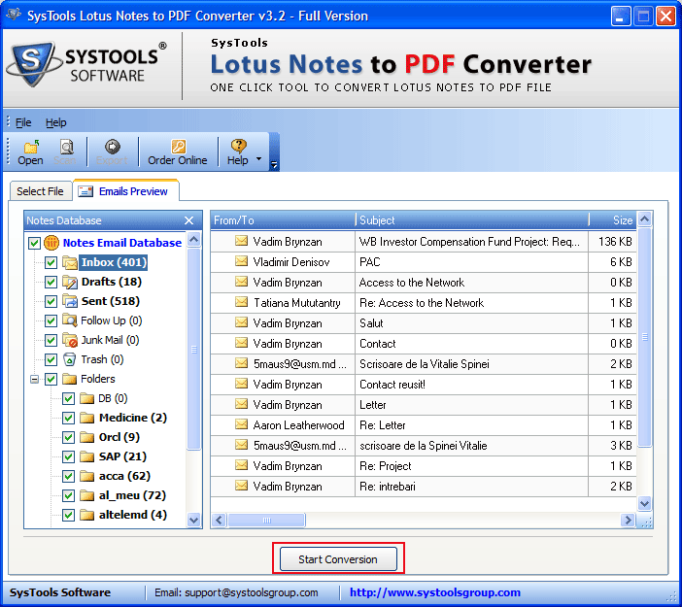Uncheck the Junk Mail checkbox
682x607 pixels.
[51, 340]
